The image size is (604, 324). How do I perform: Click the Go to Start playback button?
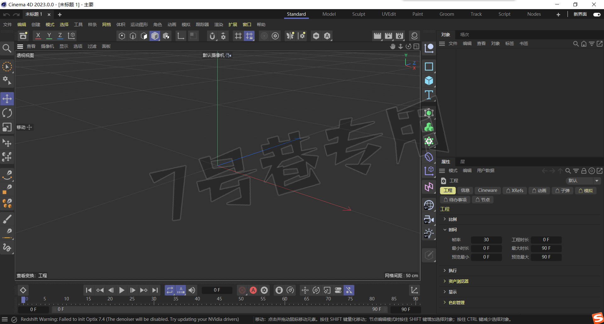pos(89,290)
